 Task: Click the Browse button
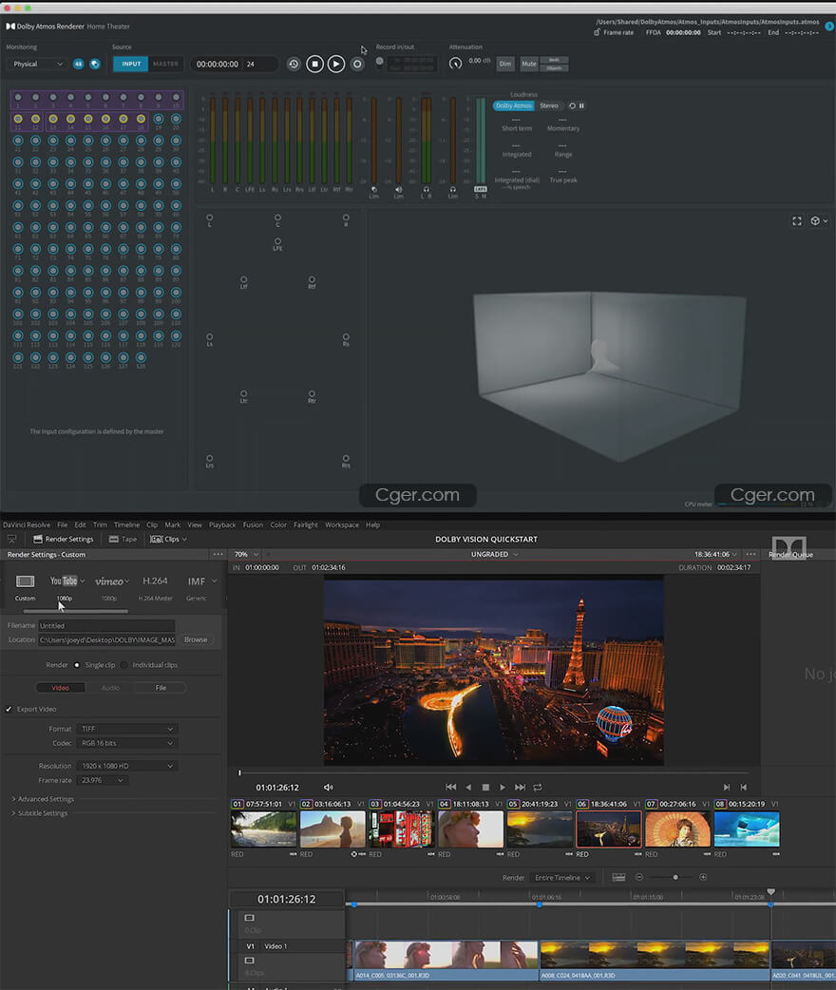(196, 639)
